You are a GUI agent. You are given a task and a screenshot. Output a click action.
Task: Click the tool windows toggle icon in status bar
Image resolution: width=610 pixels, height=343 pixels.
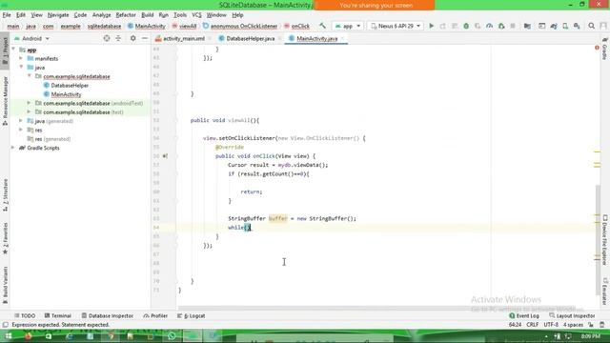5,325
